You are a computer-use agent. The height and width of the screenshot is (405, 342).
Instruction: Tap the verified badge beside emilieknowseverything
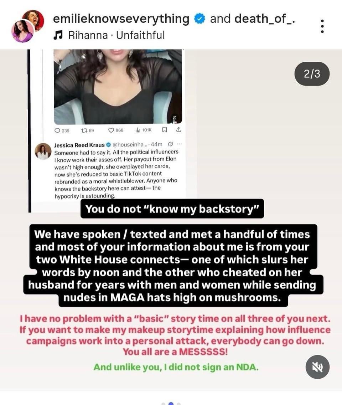(x=199, y=19)
